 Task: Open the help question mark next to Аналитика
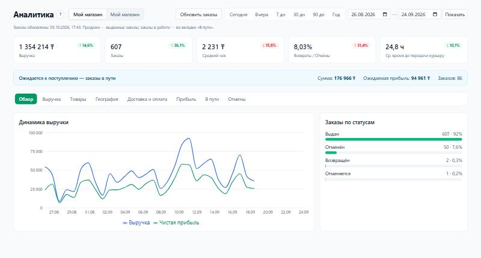[x=61, y=14]
